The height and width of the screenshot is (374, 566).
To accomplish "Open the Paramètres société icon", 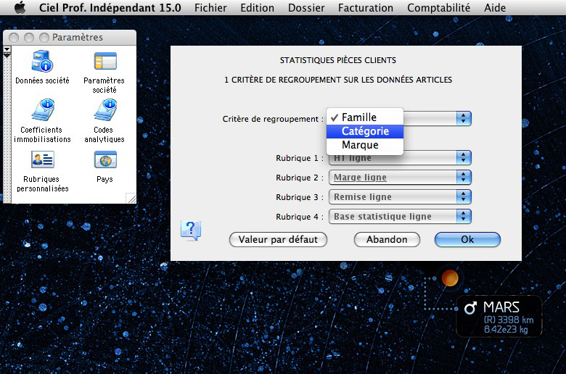I will (x=105, y=61).
